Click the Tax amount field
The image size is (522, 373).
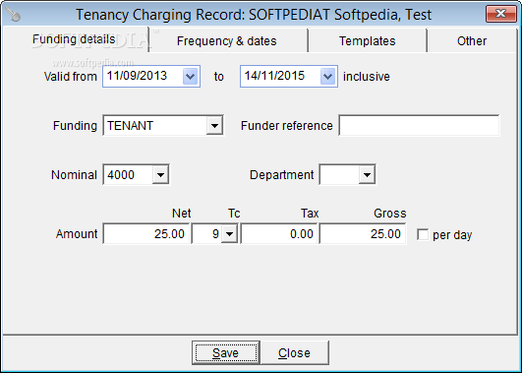[278, 233]
